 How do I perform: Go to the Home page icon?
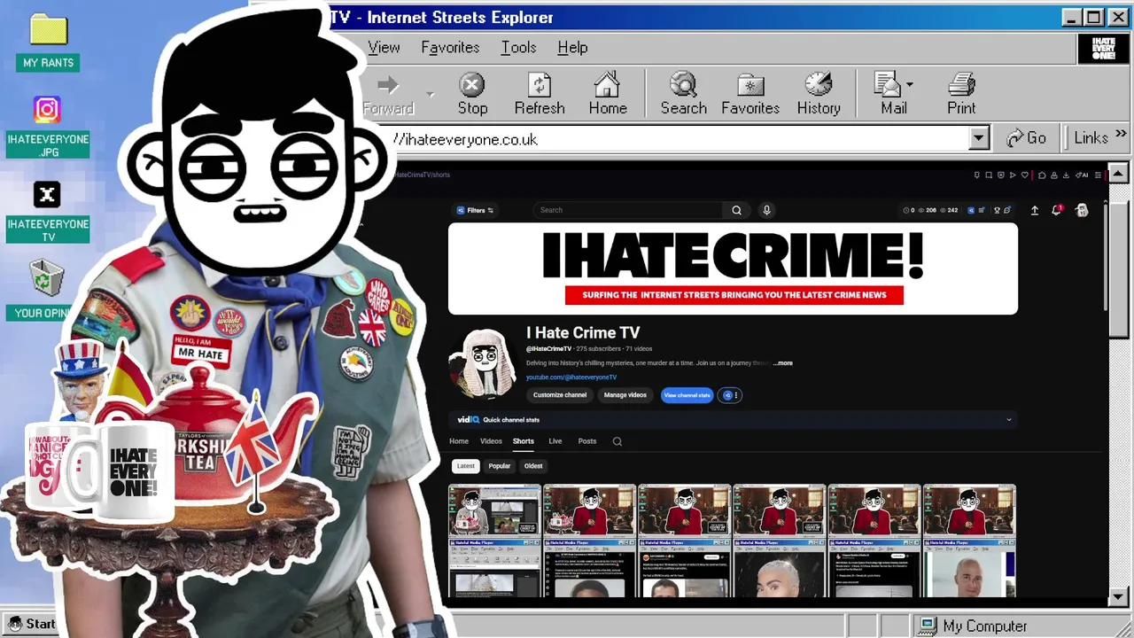pos(607,86)
